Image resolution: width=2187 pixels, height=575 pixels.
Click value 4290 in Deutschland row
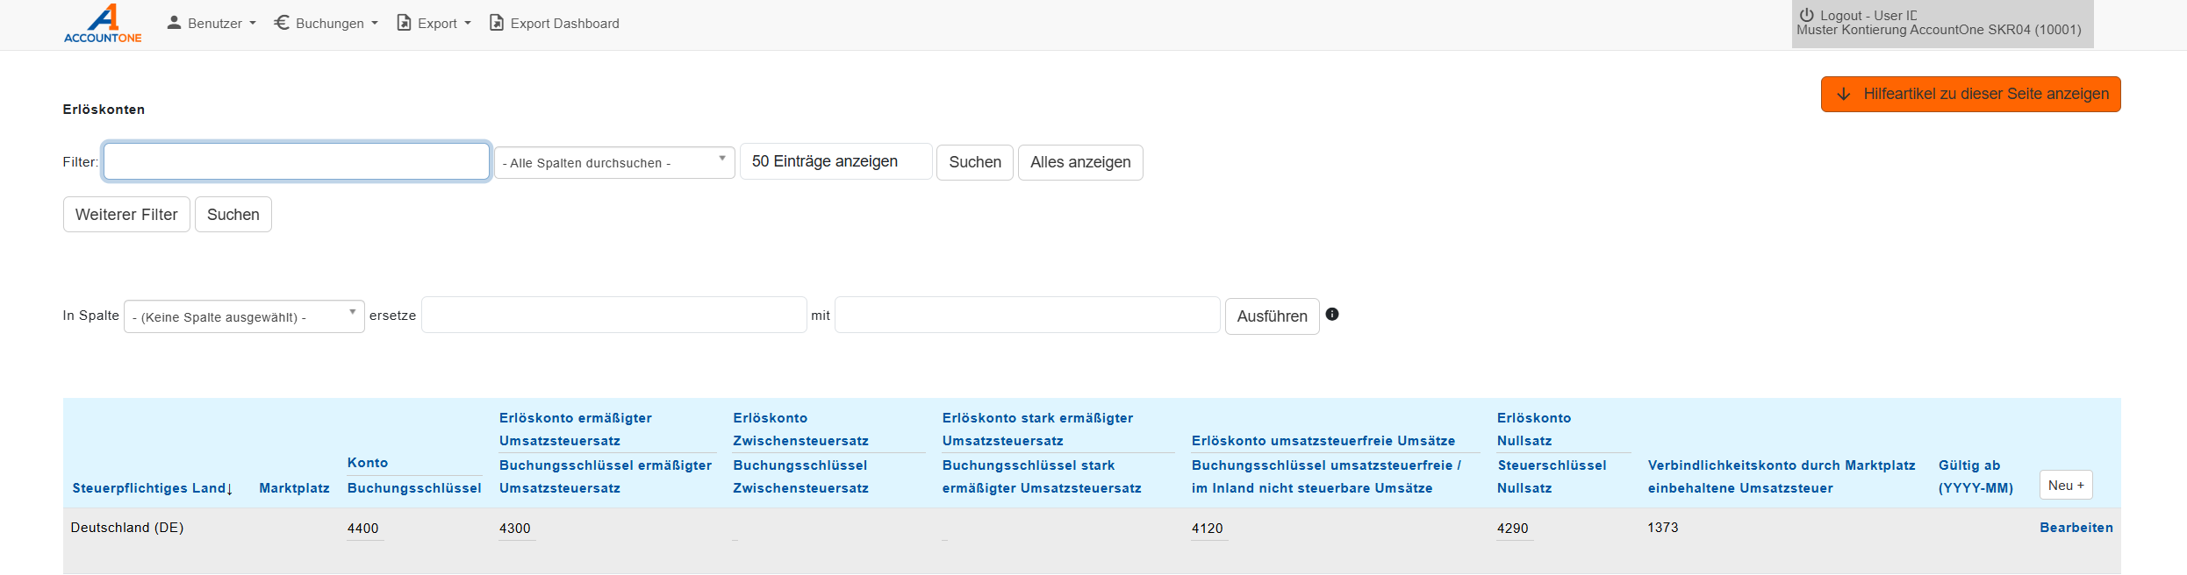pos(1513,529)
